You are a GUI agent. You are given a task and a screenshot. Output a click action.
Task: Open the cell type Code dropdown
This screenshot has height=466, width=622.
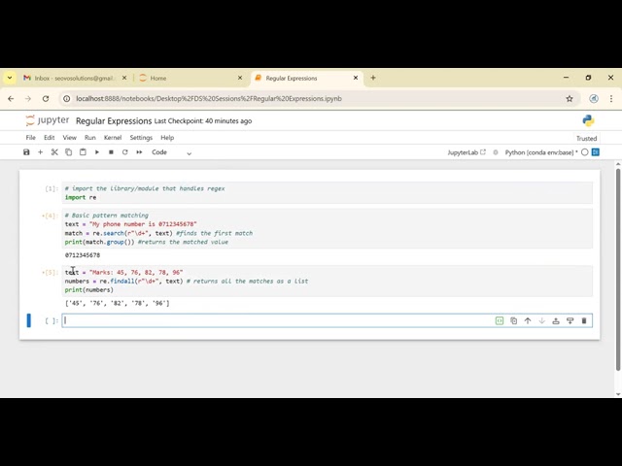171,152
